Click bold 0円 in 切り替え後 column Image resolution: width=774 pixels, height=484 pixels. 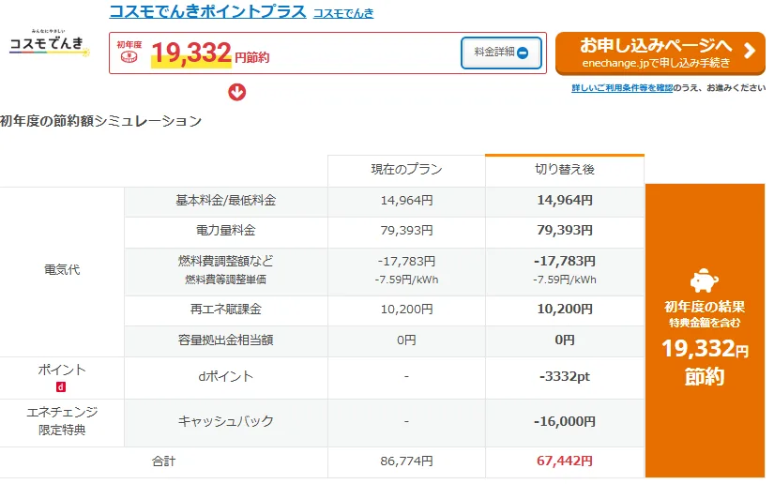pyautogui.click(x=565, y=340)
